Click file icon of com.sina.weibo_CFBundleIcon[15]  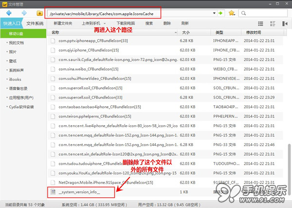click(53, 69)
